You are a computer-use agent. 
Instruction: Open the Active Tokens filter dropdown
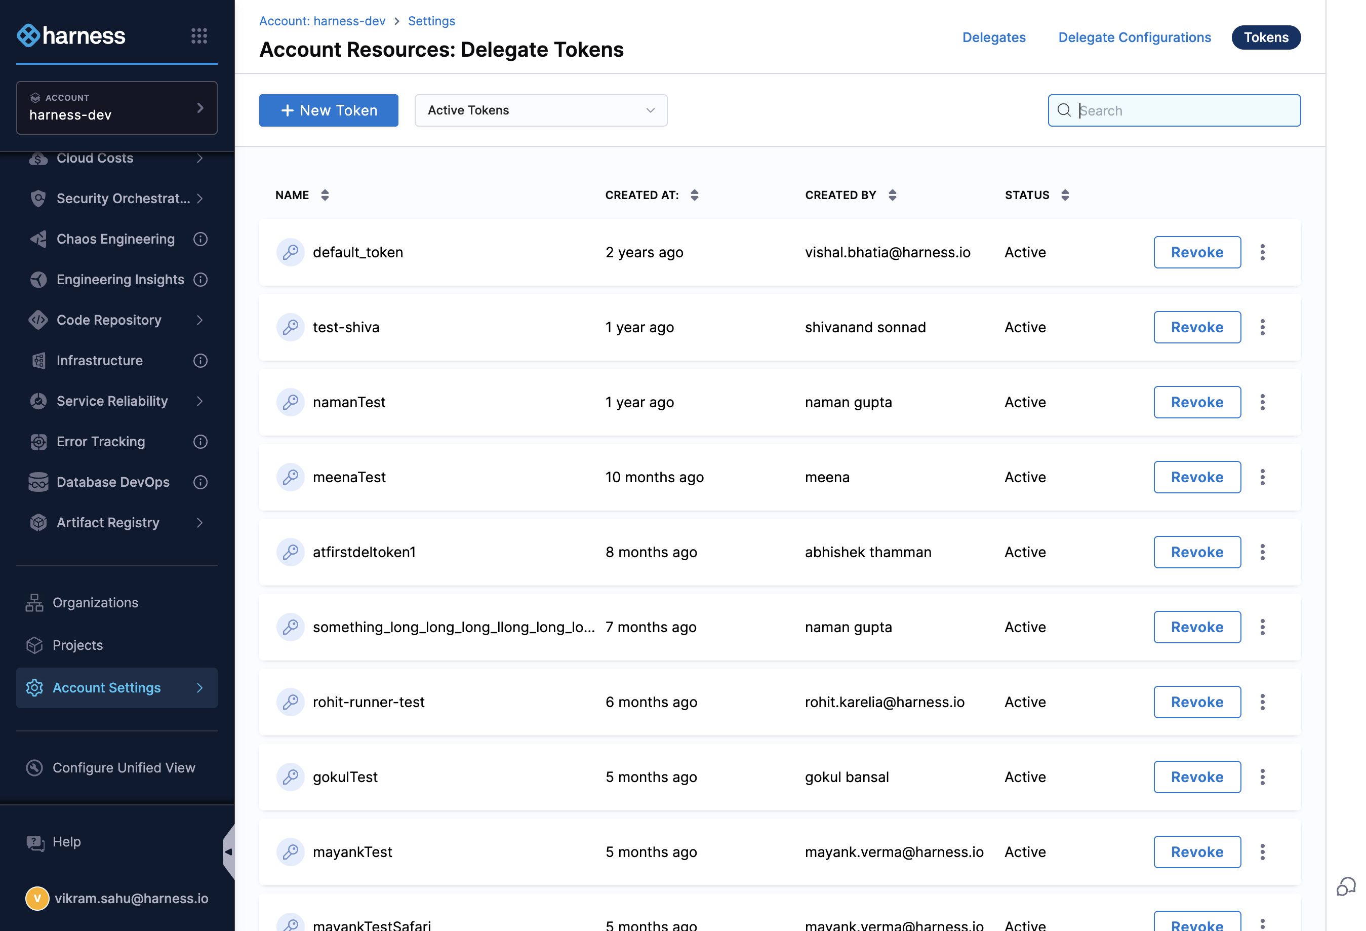pyautogui.click(x=541, y=110)
